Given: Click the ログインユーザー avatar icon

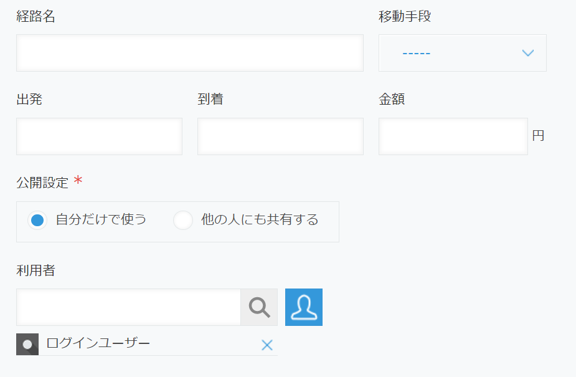Looking at the screenshot, I should pos(27,344).
